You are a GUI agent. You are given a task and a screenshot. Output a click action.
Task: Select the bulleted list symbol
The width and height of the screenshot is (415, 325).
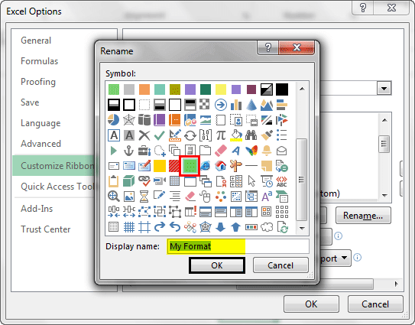tap(282, 135)
